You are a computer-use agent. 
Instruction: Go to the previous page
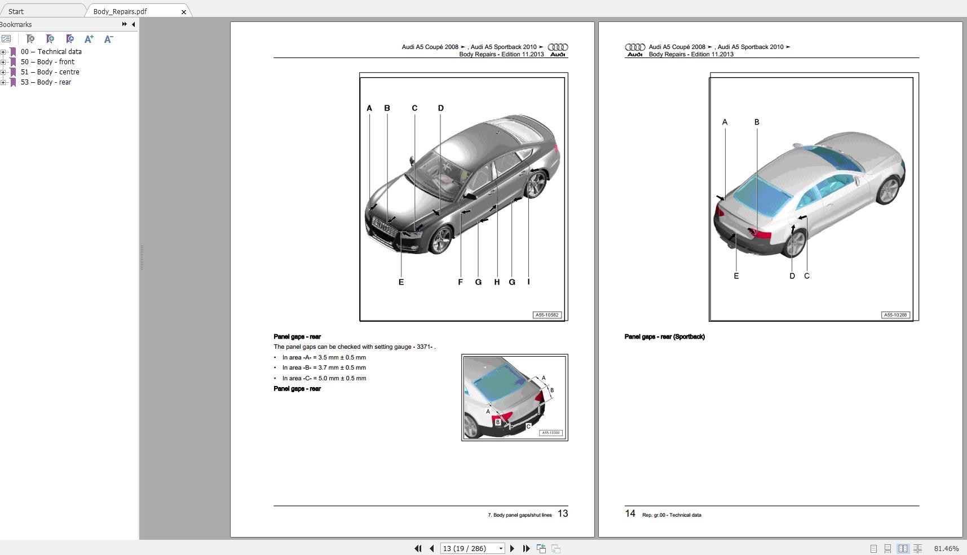(x=432, y=548)
